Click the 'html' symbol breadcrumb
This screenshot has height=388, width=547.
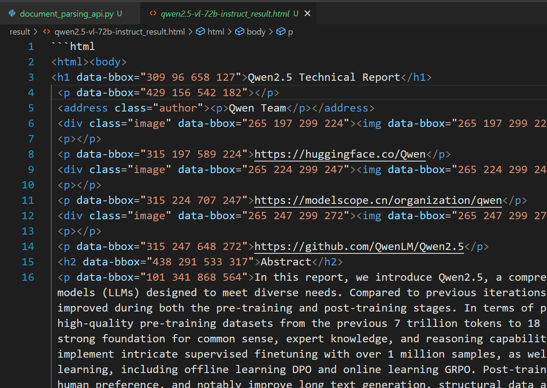[x=216, y=32]
